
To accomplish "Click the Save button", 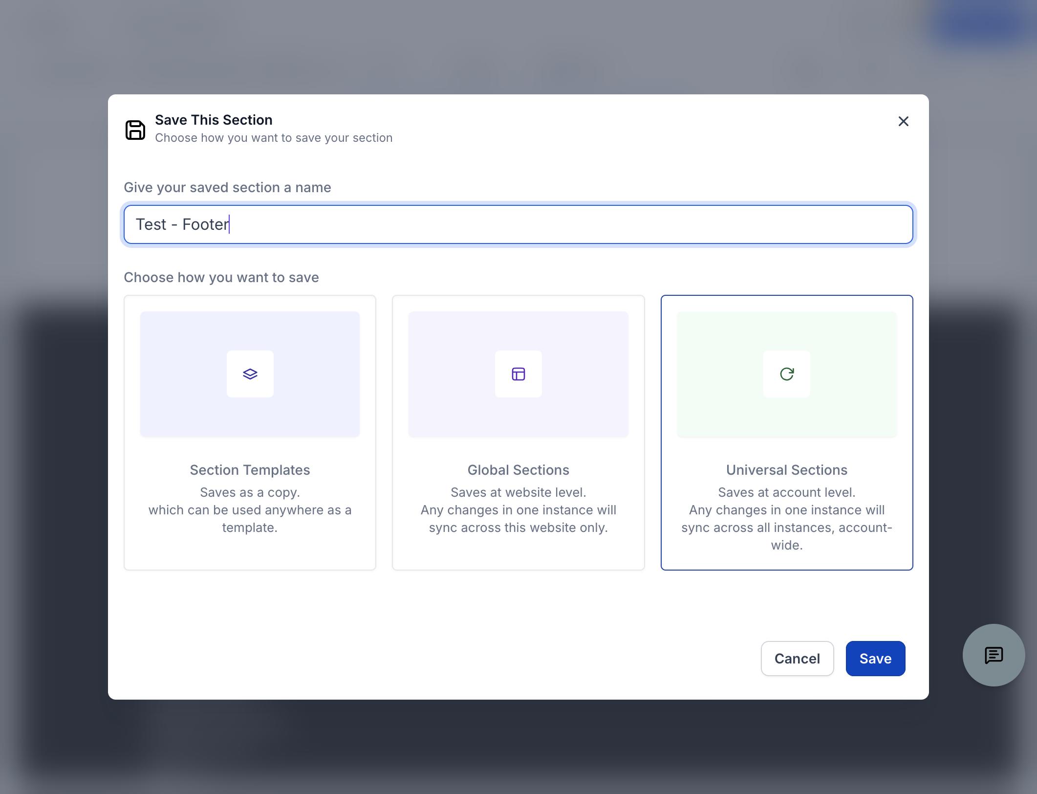I will tap(875, 659).
